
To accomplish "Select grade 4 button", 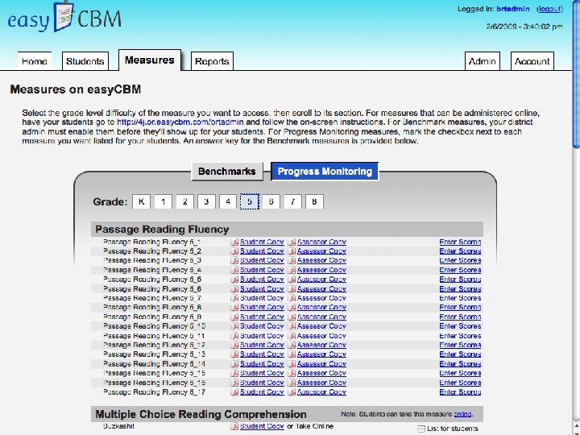I will pos(228,201).
